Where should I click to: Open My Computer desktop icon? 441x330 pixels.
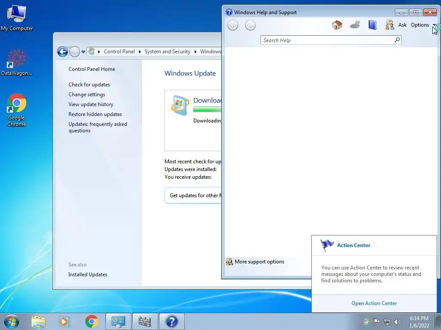17,18
